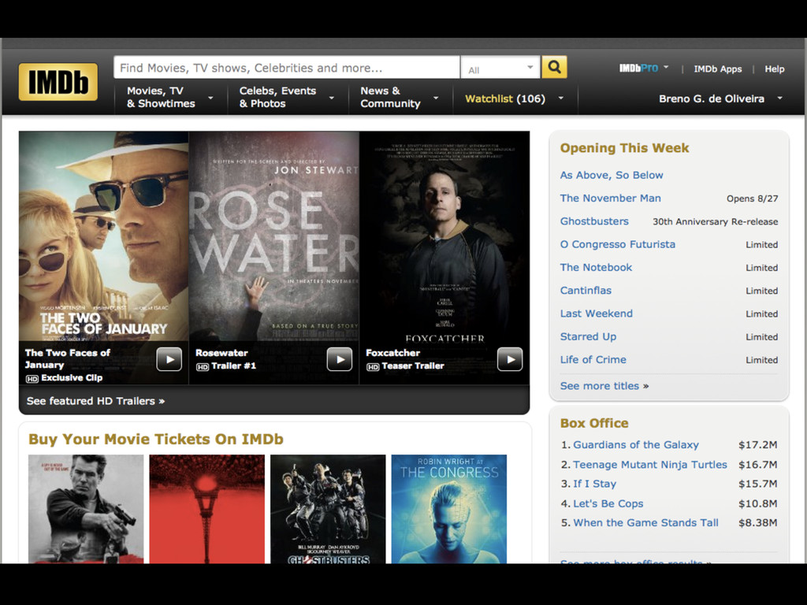Viewport: 807px width, 605px height.
Task: Open the Help link
Action: pyautogui.click(x=775, y=69)
